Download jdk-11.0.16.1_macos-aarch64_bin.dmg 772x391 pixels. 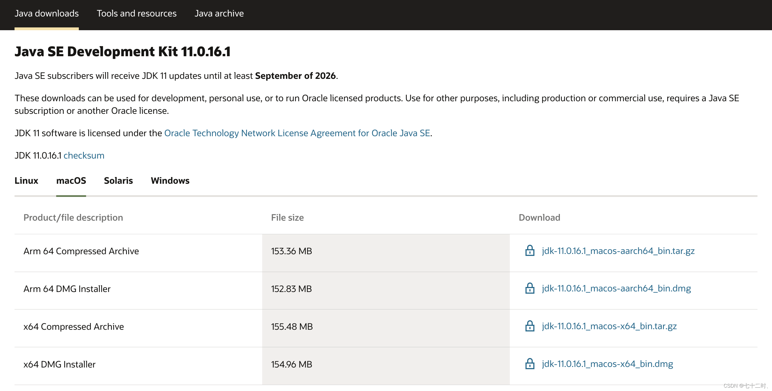[x=616, y=288]
